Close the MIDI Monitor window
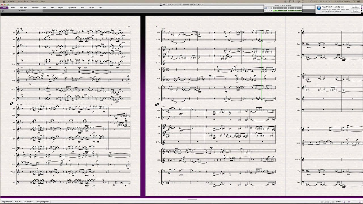 point(265,5)
